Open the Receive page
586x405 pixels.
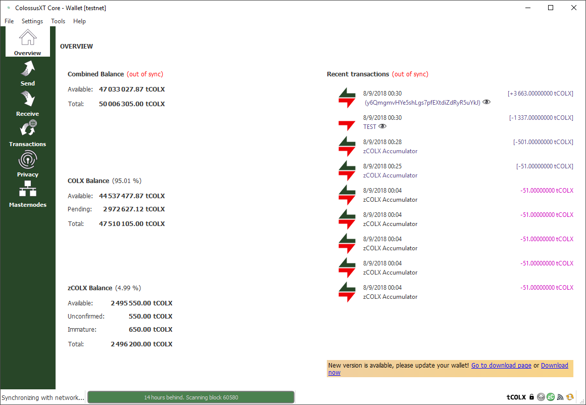(x=28, y=104)
